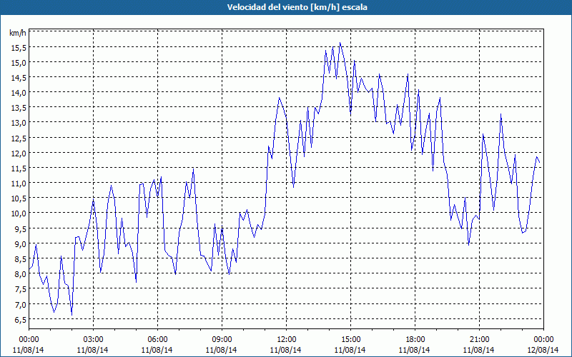Click the '11,5' y-axis value
This screenshot has height=357, width=572.
[x=19, y=169]
